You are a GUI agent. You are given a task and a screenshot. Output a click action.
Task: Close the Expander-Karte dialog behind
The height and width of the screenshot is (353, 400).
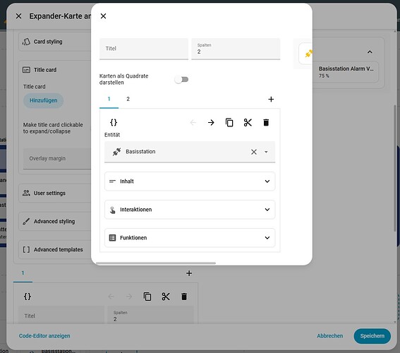point(18,16)
